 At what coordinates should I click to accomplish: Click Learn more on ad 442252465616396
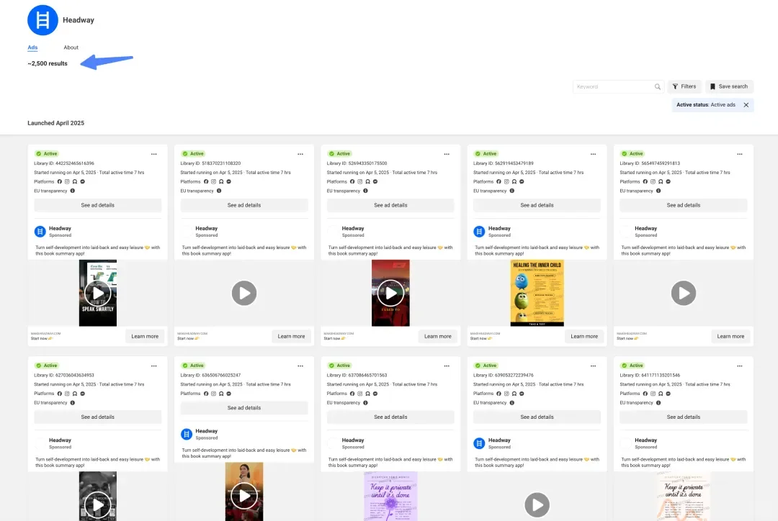tap(145, 337)
